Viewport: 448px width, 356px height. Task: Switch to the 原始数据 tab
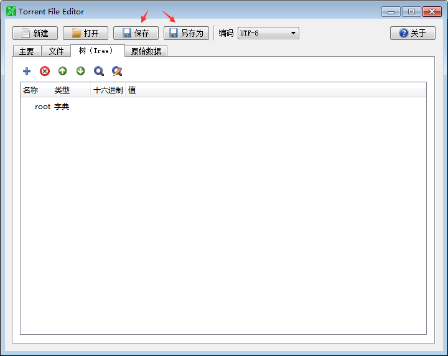146,51
